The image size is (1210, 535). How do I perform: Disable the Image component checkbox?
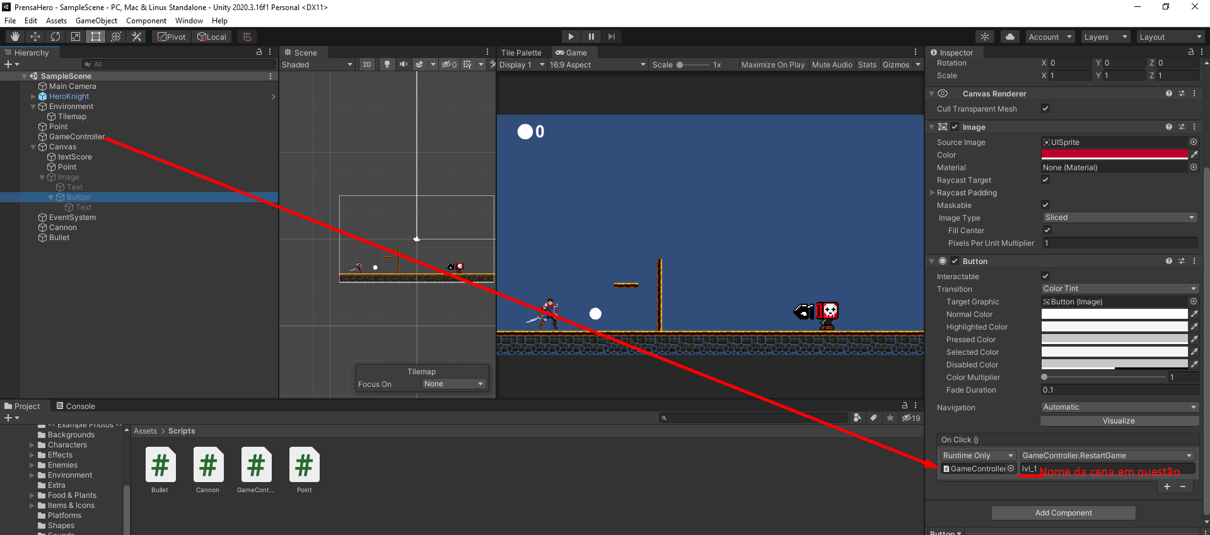pyautogui.click(x=955, y=127)
